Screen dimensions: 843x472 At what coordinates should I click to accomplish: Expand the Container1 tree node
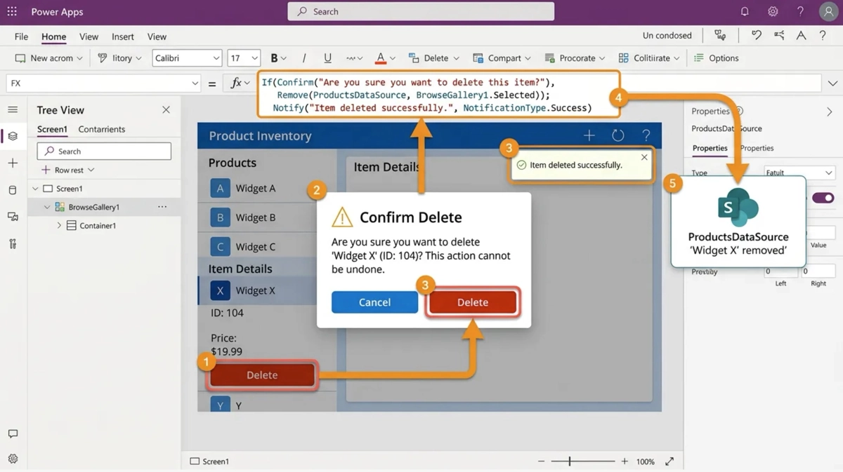tap(59, 226)
